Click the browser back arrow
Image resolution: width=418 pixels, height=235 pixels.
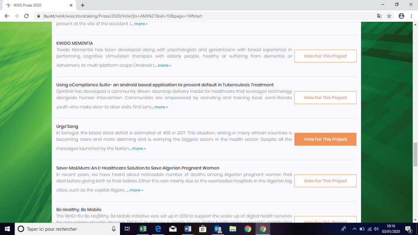click(x=7, y=16)
